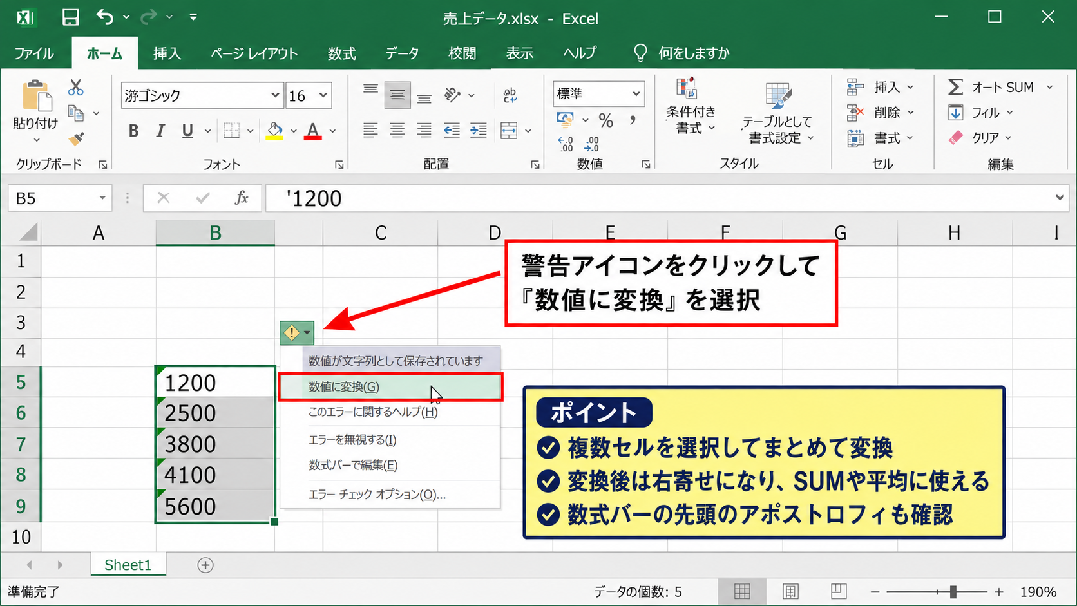The image size is (1077, 606).
Task: Click the increase indent icon
Action: 478,131
